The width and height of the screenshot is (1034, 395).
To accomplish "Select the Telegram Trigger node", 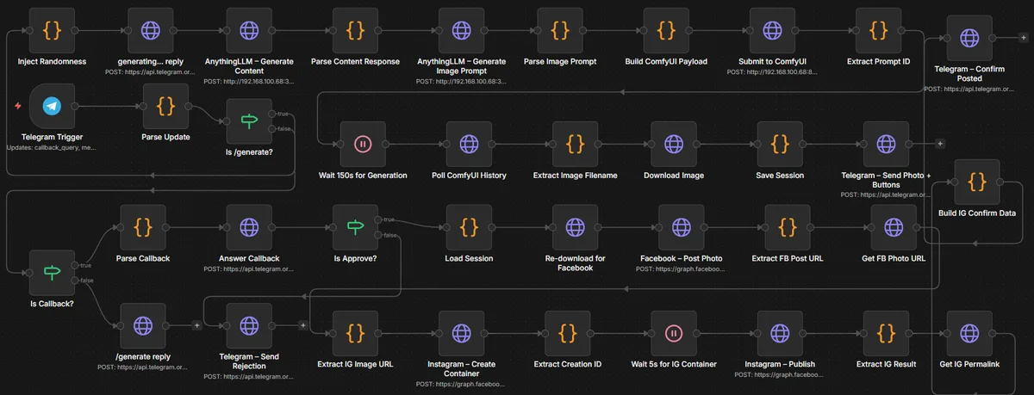I will (50, 106).
